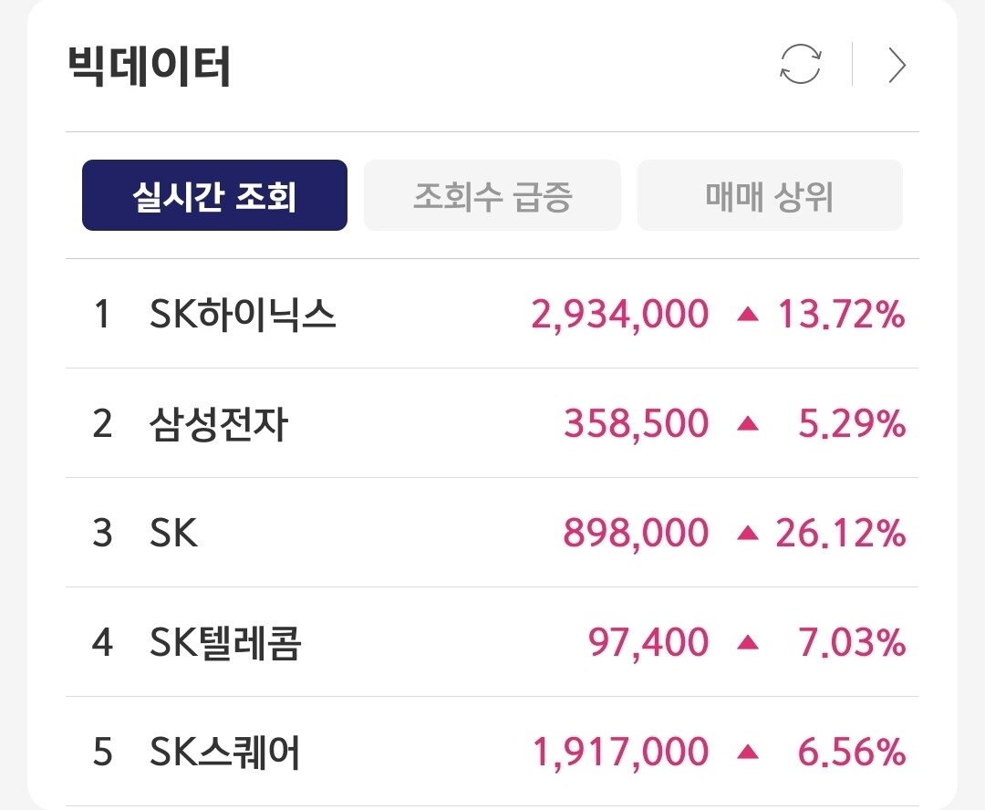
Task: Open 삼성전자 stock entry
Action: pos(492,423)
